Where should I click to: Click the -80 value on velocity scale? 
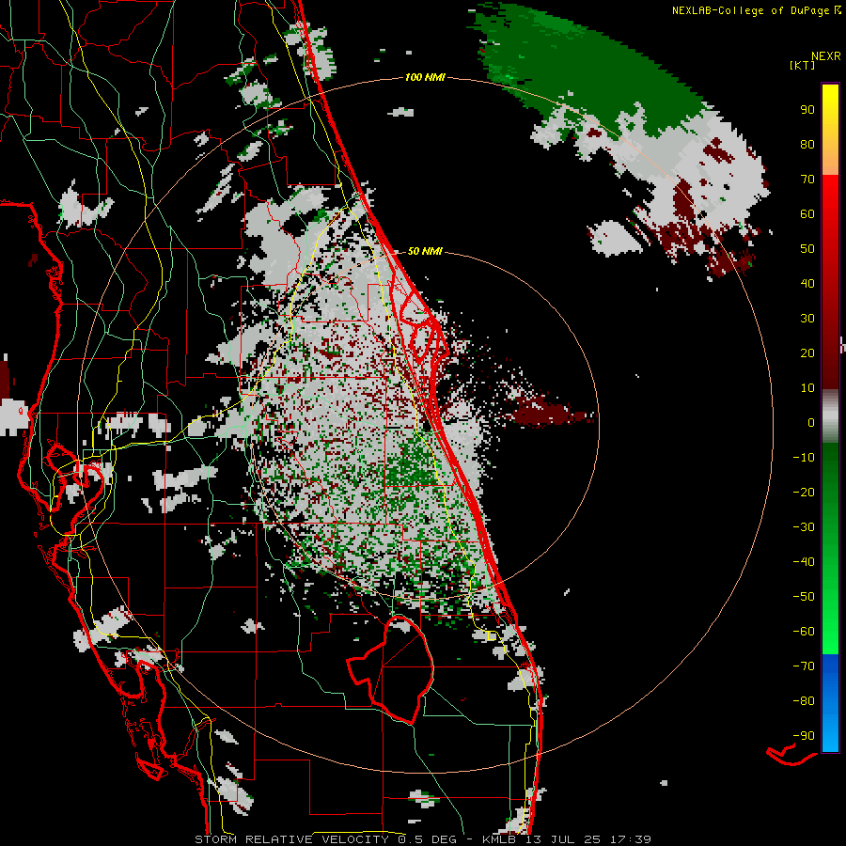[804, 701]
